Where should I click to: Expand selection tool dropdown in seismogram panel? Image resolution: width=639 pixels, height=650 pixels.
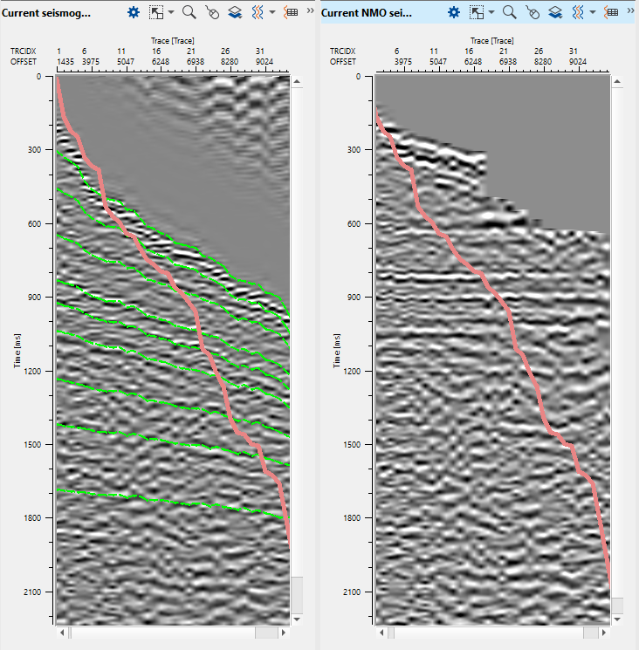(170, 12)
